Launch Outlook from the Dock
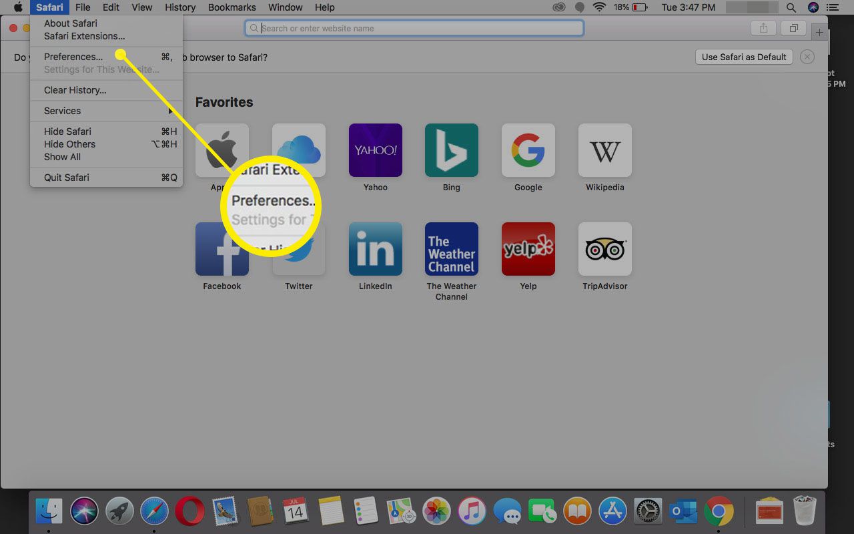The width and height of the screenshot is (854, 534). [683, 511]
